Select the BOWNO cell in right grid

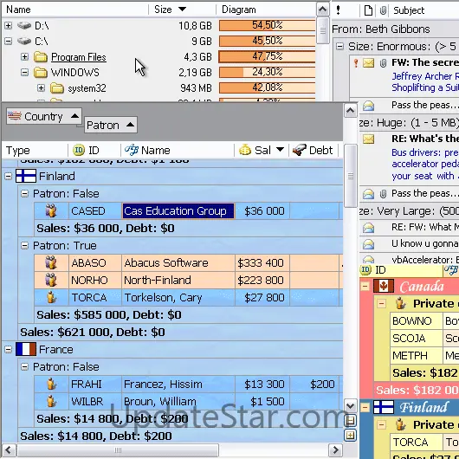click(x=416, y=321)
